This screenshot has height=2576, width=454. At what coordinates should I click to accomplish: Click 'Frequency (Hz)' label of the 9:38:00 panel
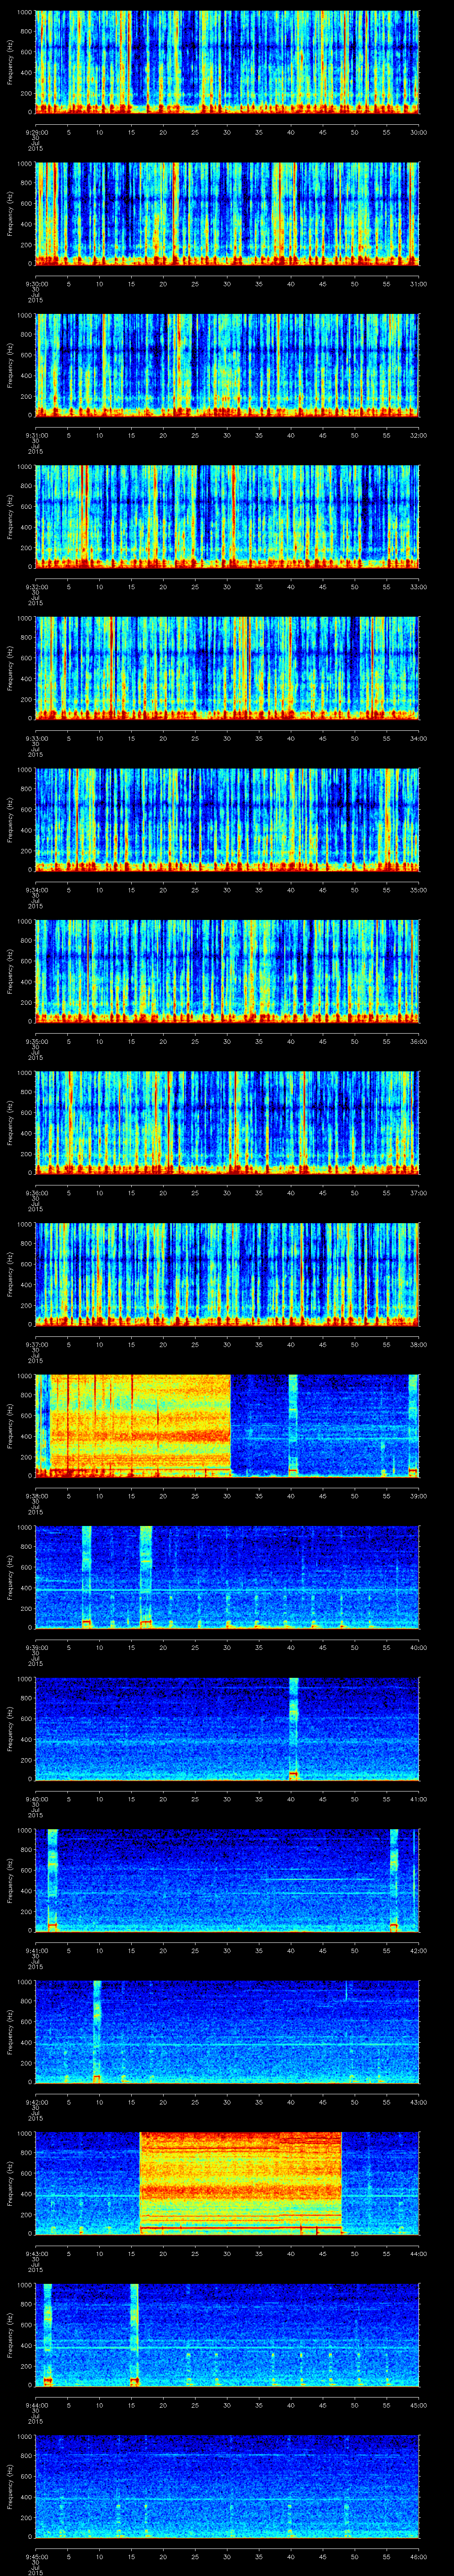[x=10, y=1425]
